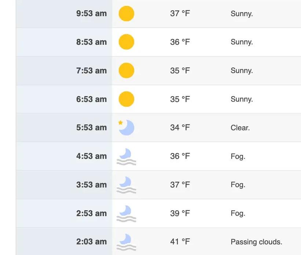301x255 pixels.
Task: Select the 2:03 am time cell
Action: point(91,242)
